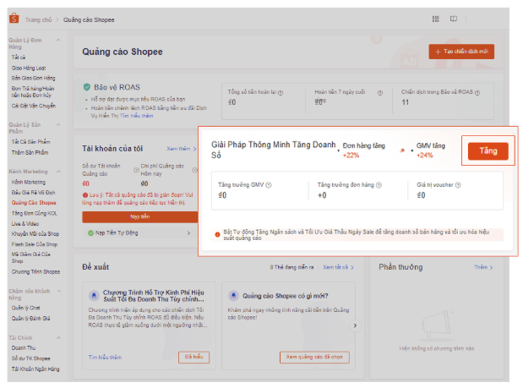
Task: Click orange alert icon in Bật Tự động banner
Action: (x=217, y=234)
